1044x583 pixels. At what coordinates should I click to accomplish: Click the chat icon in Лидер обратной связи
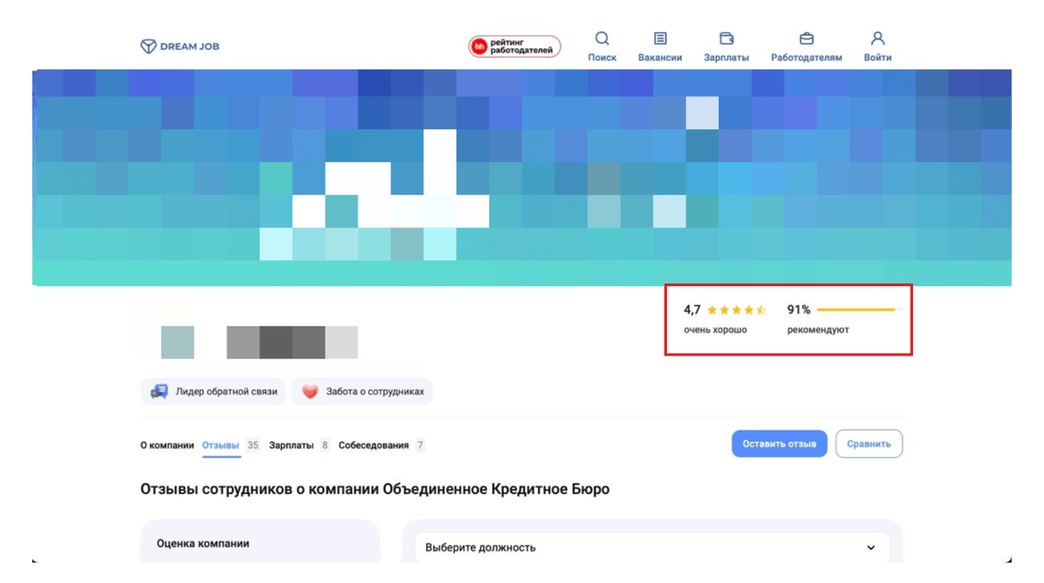(159, 391)
